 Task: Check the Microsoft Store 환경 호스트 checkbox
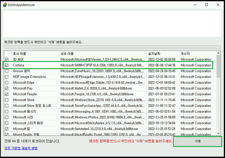(x=7, y=106)
